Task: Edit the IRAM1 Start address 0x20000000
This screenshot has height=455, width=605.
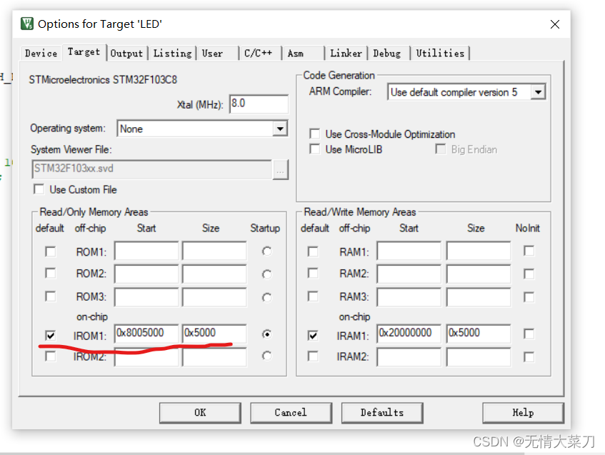Action: (409, 333)
